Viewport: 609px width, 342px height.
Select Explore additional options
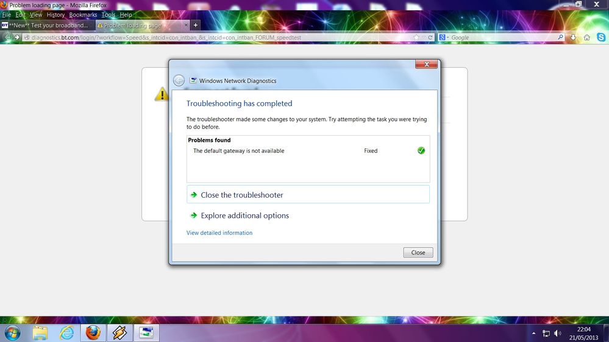(x=244, y=215)
